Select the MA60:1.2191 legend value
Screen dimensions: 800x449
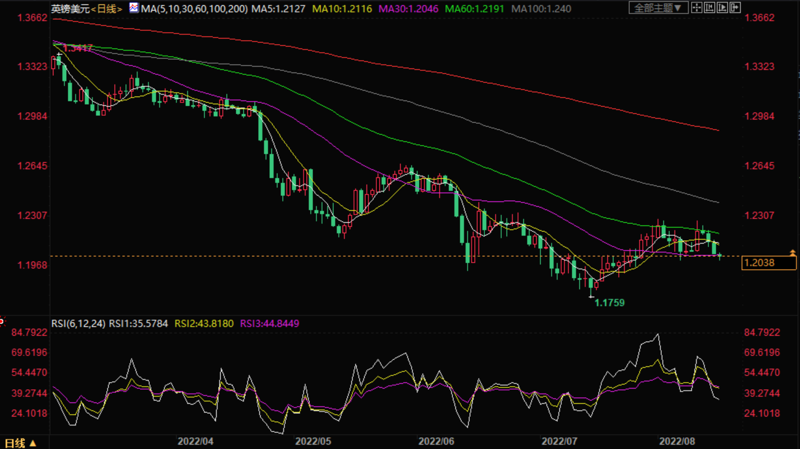tap(475, 9)
